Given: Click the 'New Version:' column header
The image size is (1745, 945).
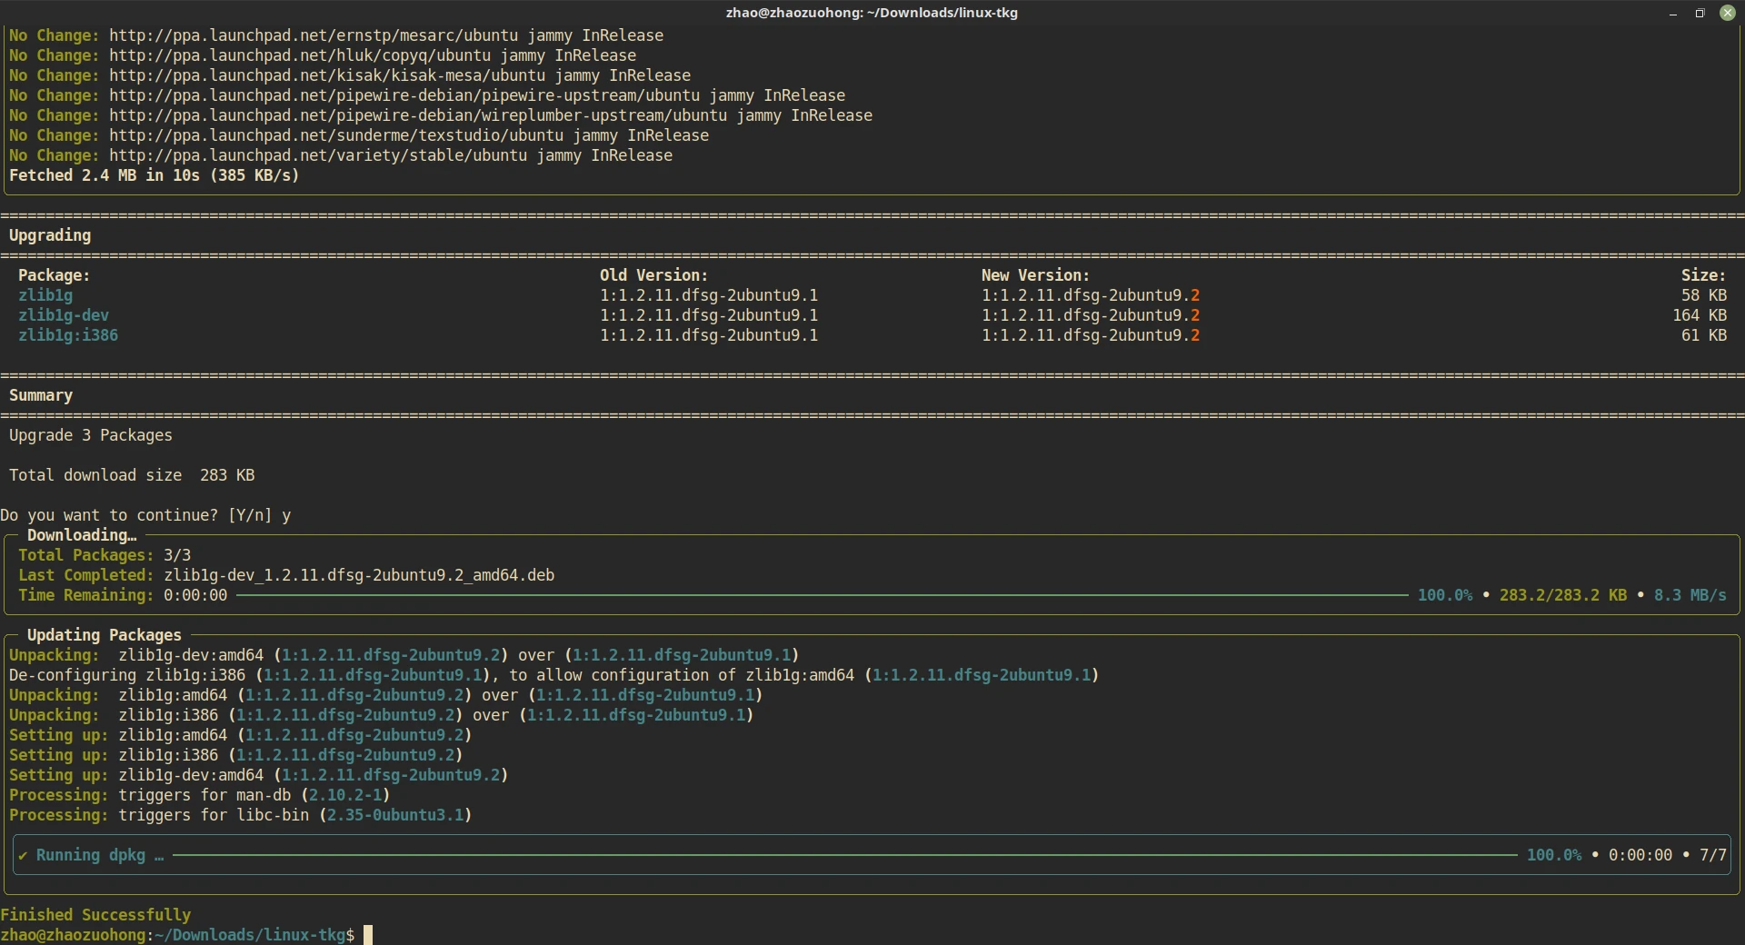Looking at the screenshot, I should (1035, 275).
